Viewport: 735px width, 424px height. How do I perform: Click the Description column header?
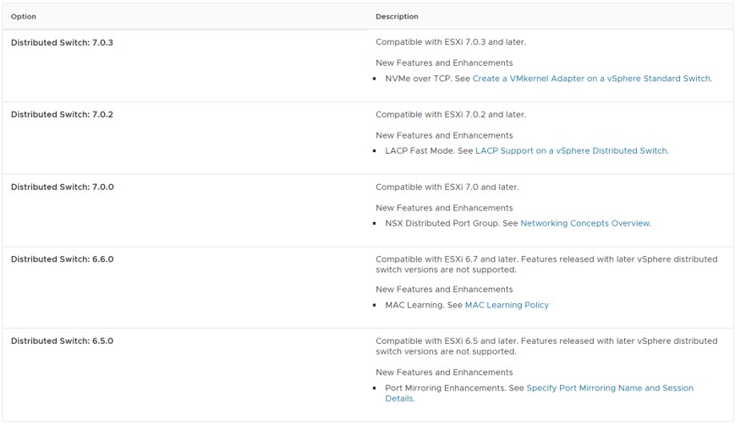pyautogui.click(x=397, y=16)
